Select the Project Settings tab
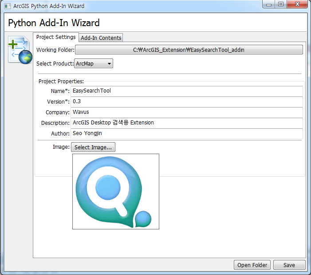The height and width of the screenshot is (275, 311). click(56, 37)
